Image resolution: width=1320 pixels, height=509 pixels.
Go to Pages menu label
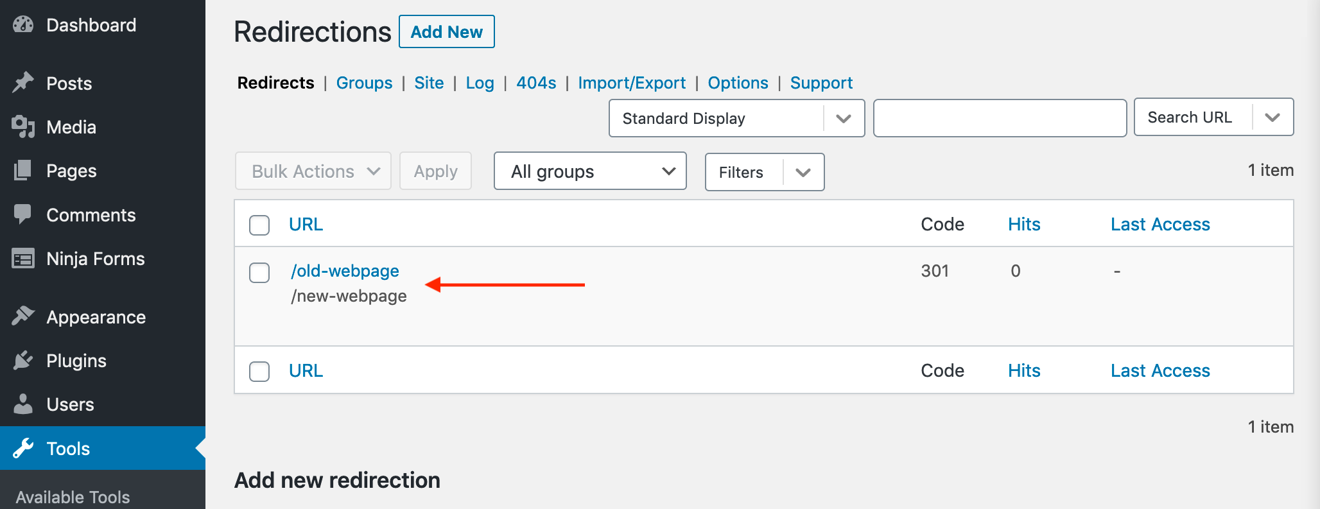[x=71, y=171]
